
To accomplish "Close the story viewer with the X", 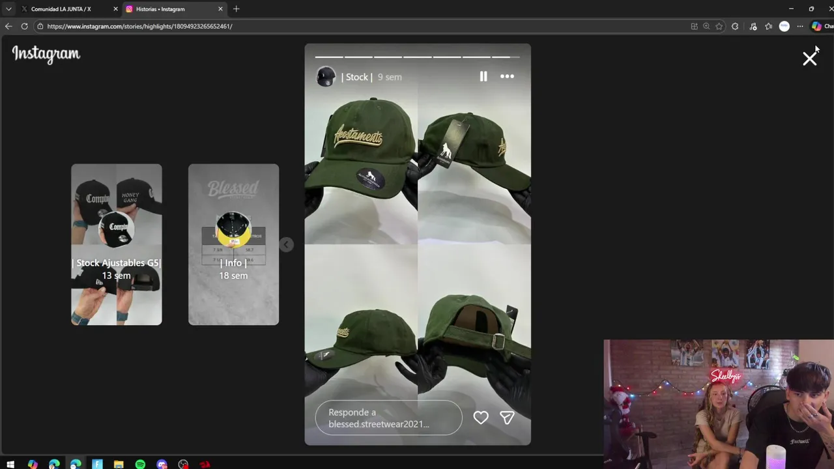I will 809,59.
